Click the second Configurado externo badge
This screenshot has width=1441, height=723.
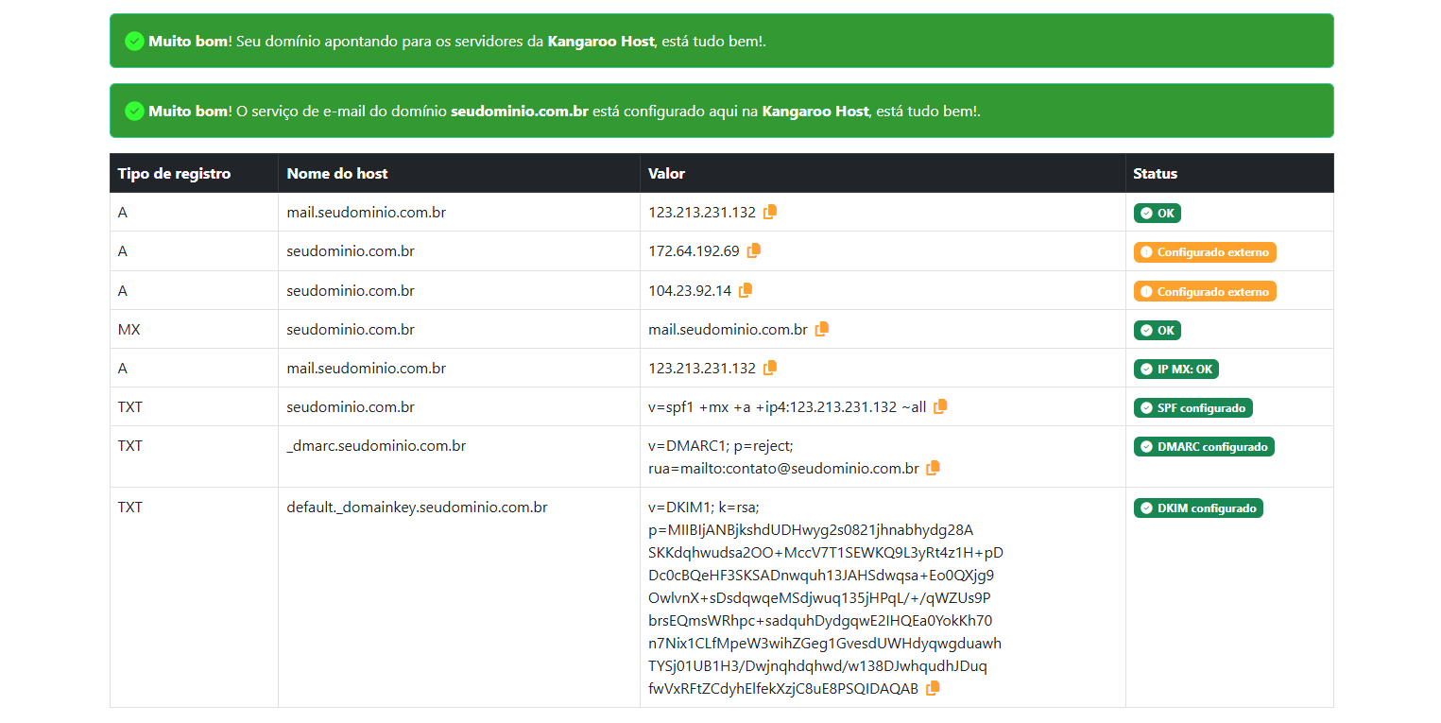pyautogui.click(x=1205, y=291)
